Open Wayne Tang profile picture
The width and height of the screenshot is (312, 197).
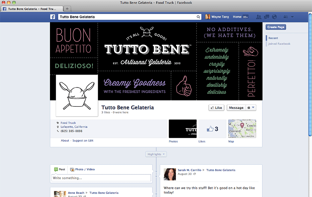(208, 17)
